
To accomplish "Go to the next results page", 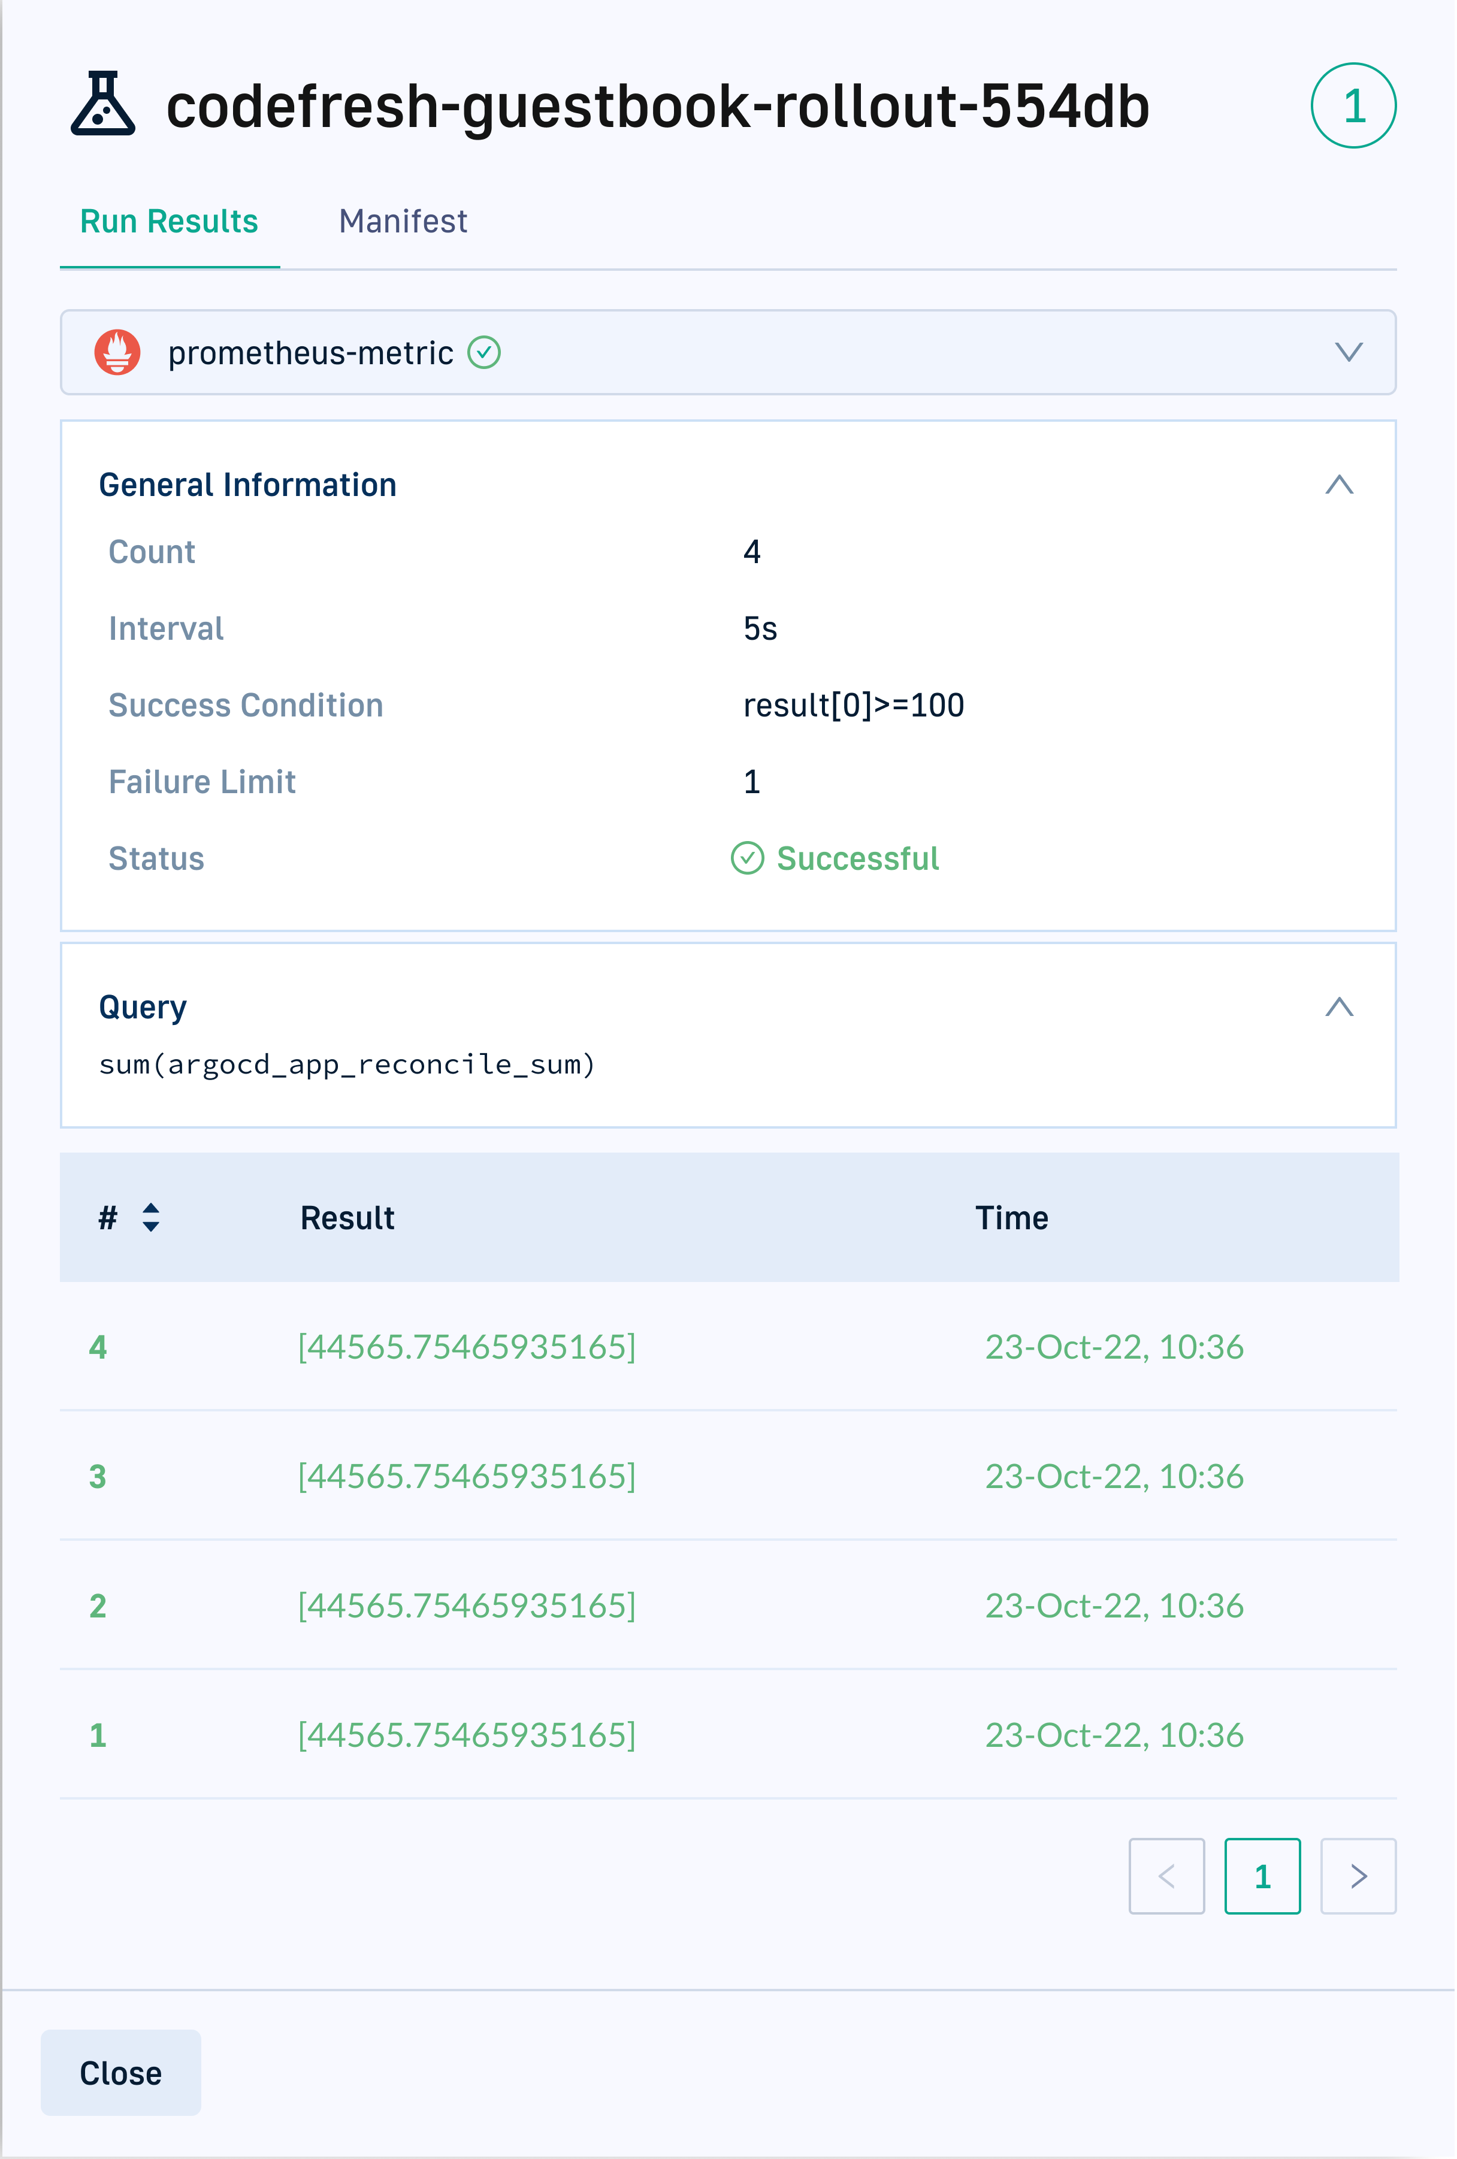I will [1358, 1876].
